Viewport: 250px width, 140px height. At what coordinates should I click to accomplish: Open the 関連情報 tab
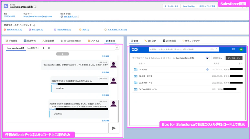pos(30,41)
